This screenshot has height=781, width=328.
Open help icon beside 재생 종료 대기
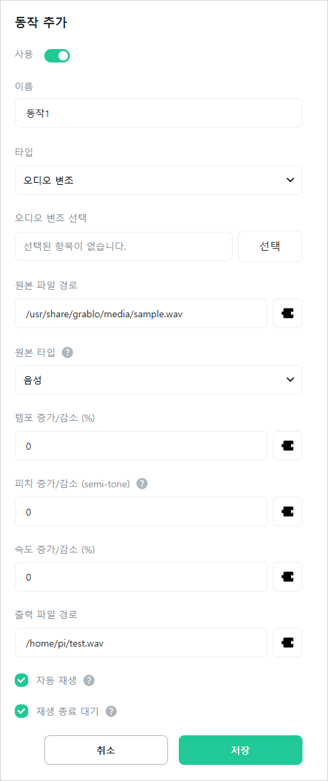click(111, 711)
